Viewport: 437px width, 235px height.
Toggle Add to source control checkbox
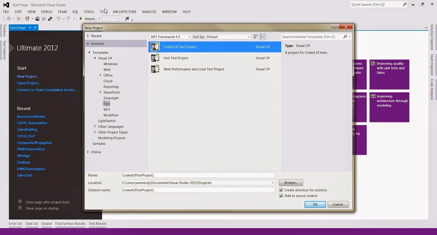click(x=281, y=196)
